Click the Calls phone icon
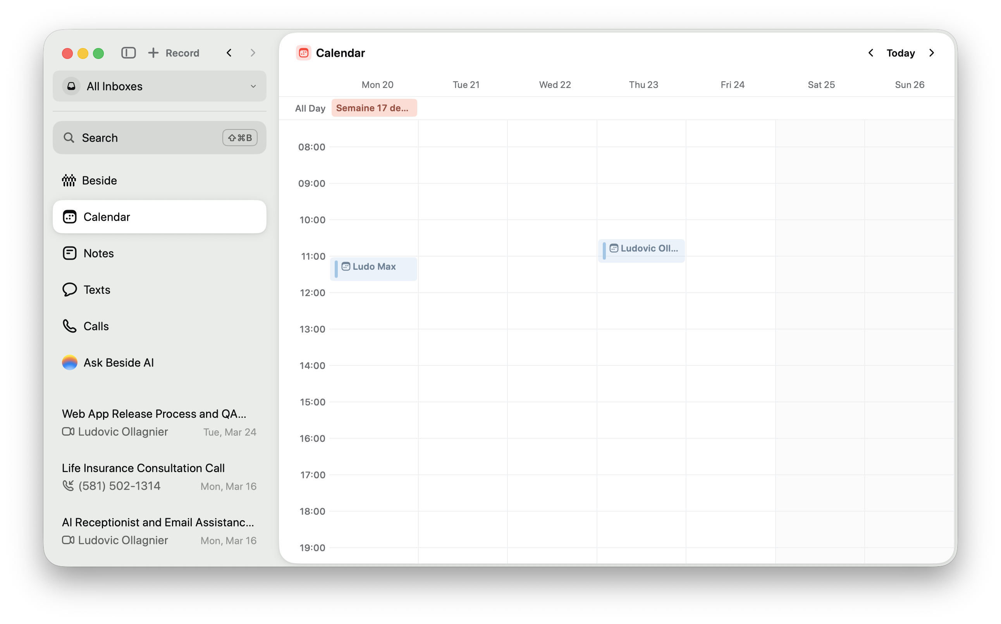Viewport: 1001px width, 624px height. point(69,326)
